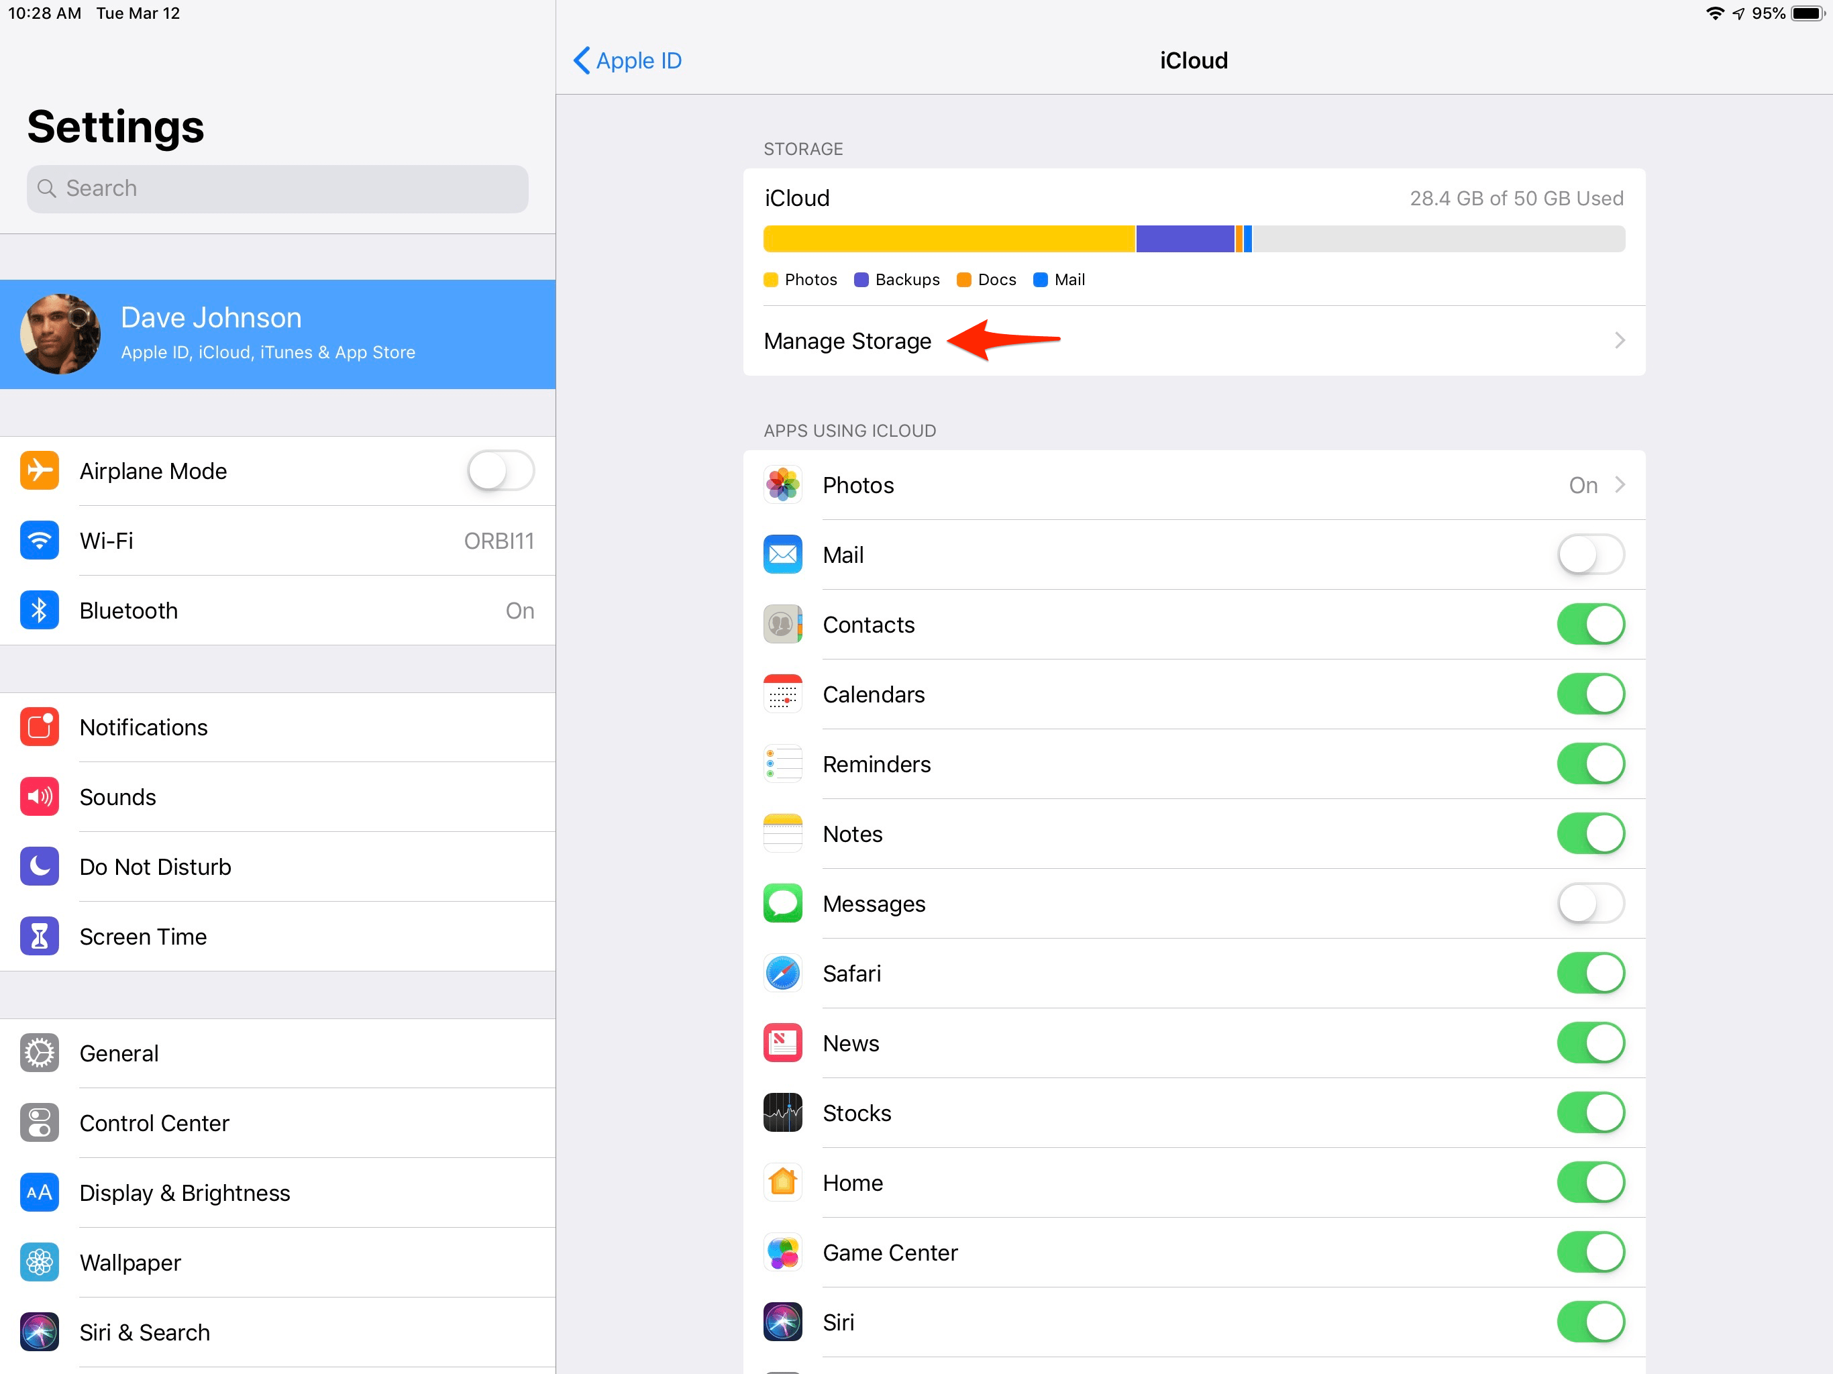Tap the Stocks app icon
The width and height of the screenshot is (1833, 1374).
pyautogui.click(x=782, y=1112)
